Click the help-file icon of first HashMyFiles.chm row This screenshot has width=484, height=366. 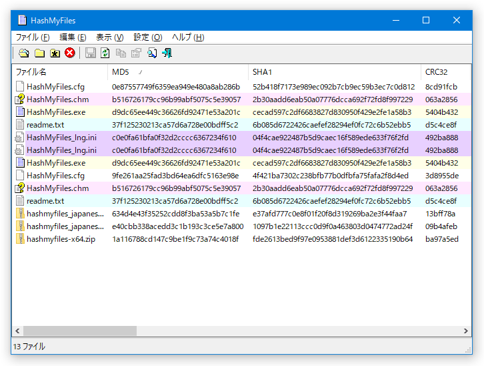click(x=20, y=100)
